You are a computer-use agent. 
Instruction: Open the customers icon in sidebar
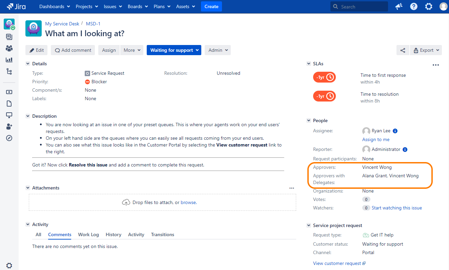tap(9, 48)
